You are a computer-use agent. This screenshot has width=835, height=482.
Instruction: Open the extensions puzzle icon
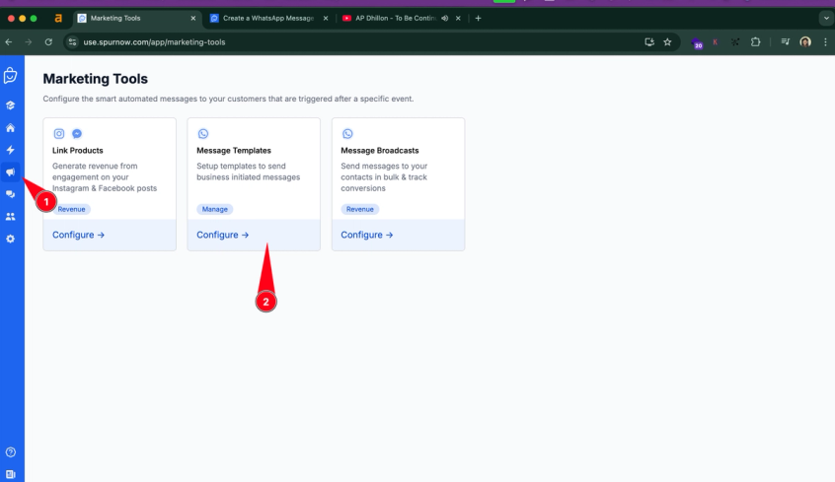755,42
